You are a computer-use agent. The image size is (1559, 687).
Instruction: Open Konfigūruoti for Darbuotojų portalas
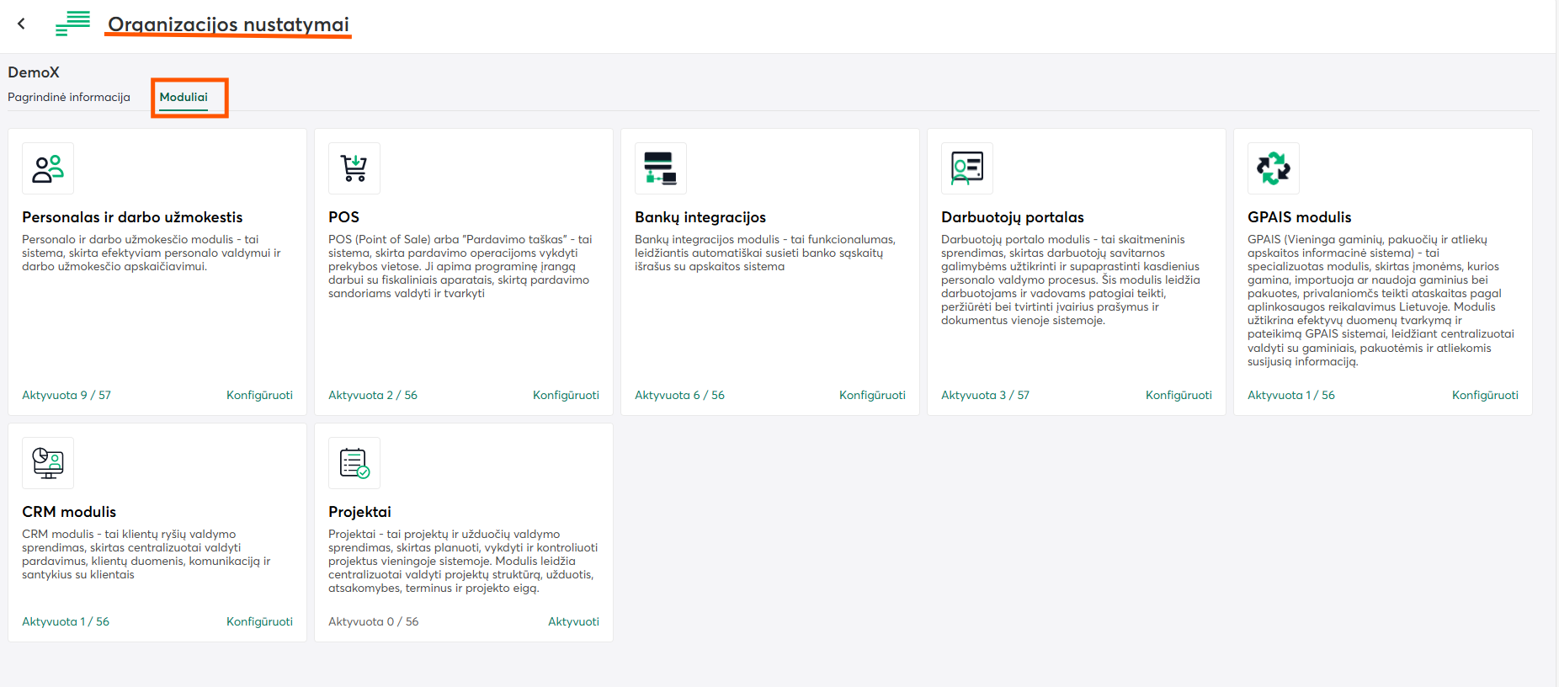pyautogui.click(x=1179, y=395)
